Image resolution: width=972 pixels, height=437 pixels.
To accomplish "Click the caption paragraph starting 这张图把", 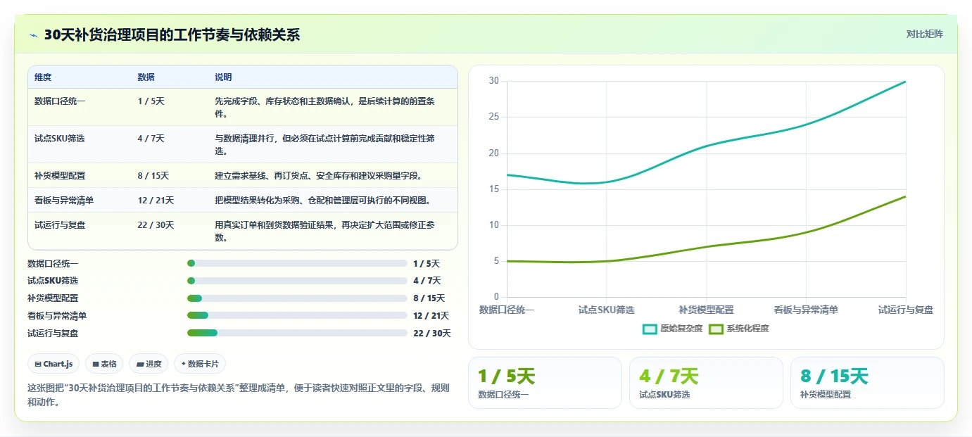I will pos(238,395).
